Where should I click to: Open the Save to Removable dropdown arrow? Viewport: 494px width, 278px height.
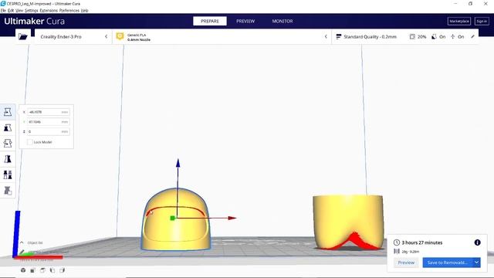477,263
